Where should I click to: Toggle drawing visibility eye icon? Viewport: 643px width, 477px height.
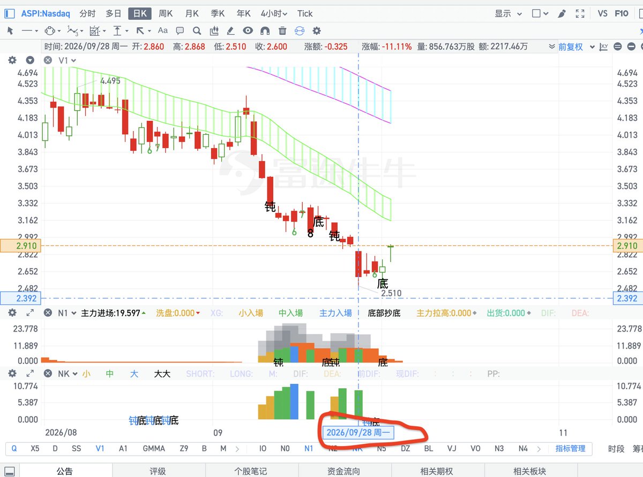248,31
